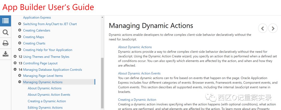Open About Dynamic Action Events content link
The width and height of the screenshot is (281, 110).
[x=139, y=73]
